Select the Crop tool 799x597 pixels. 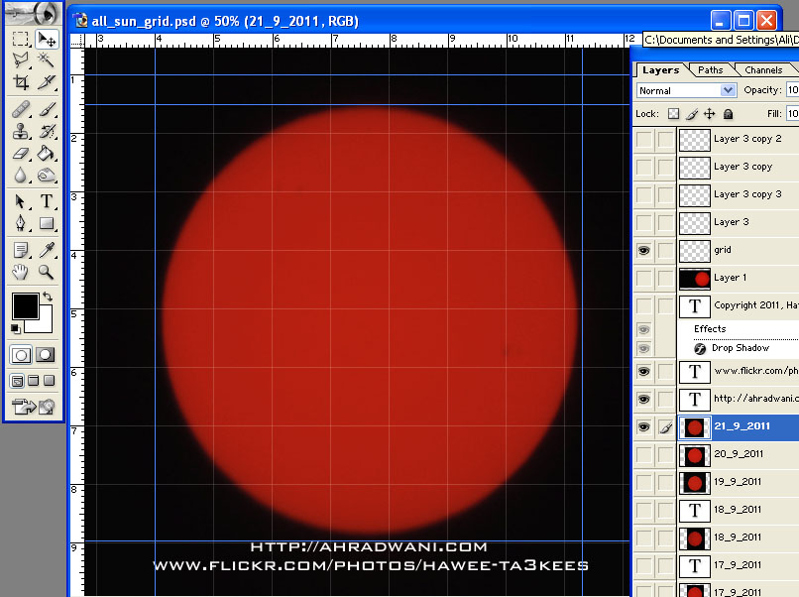click(21, 82)
